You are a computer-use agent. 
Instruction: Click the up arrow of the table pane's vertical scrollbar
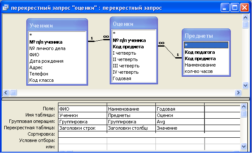(245, 17)
